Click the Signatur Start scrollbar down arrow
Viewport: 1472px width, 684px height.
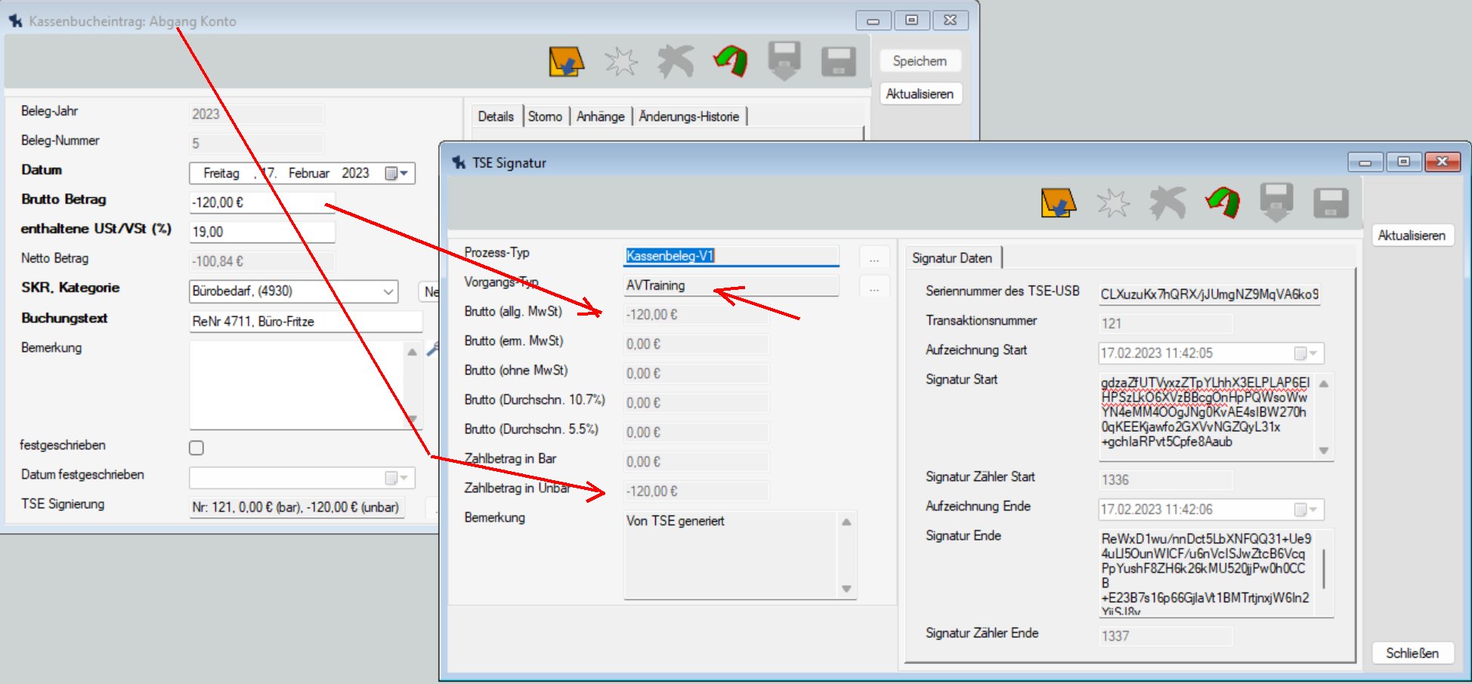(1324, 451)
